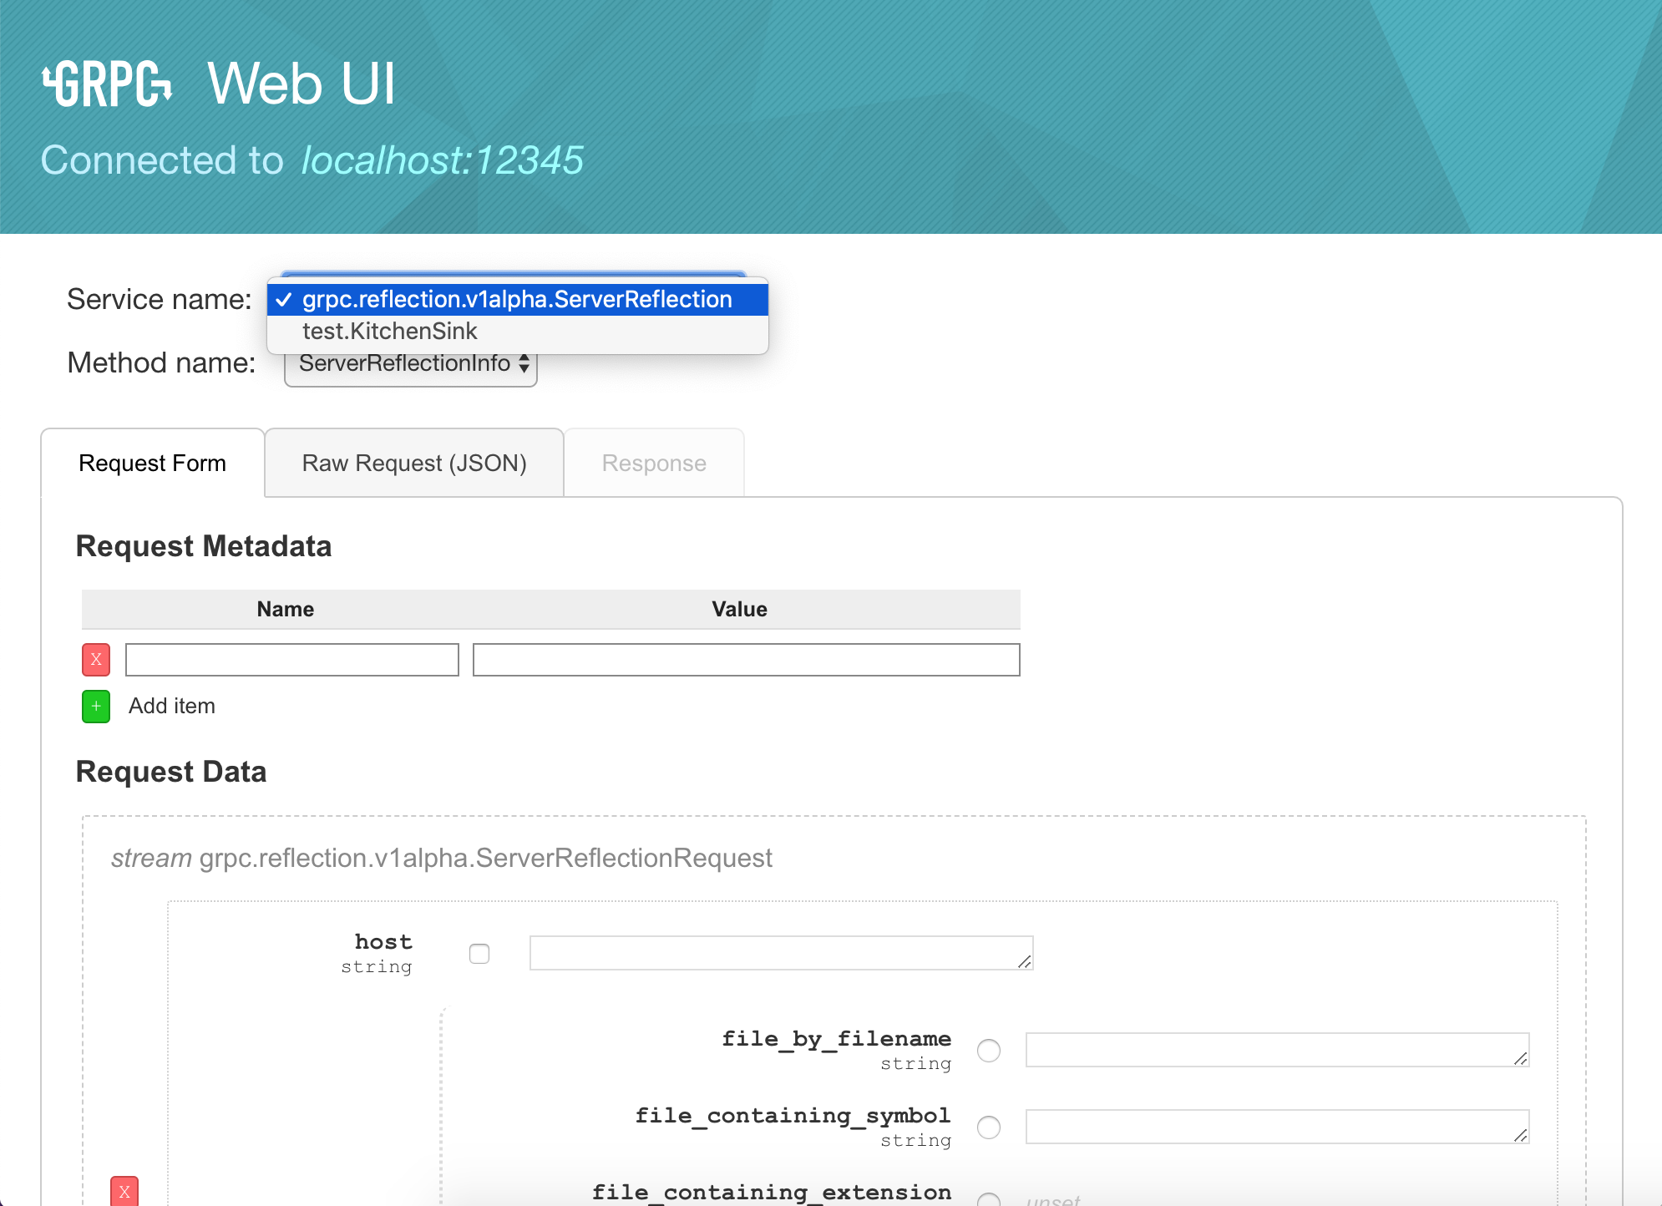Click the red X to remove metadata row
This screenshot has width=1662, height=1206.
pyautogui.click(x=96, y=660)
